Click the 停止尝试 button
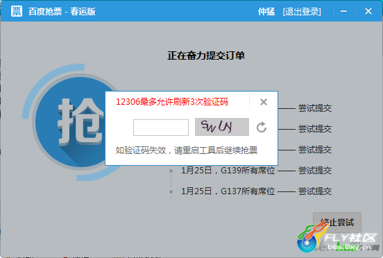 click(x=337, y=222)
